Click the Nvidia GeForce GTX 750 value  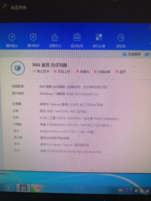(68, 131)
